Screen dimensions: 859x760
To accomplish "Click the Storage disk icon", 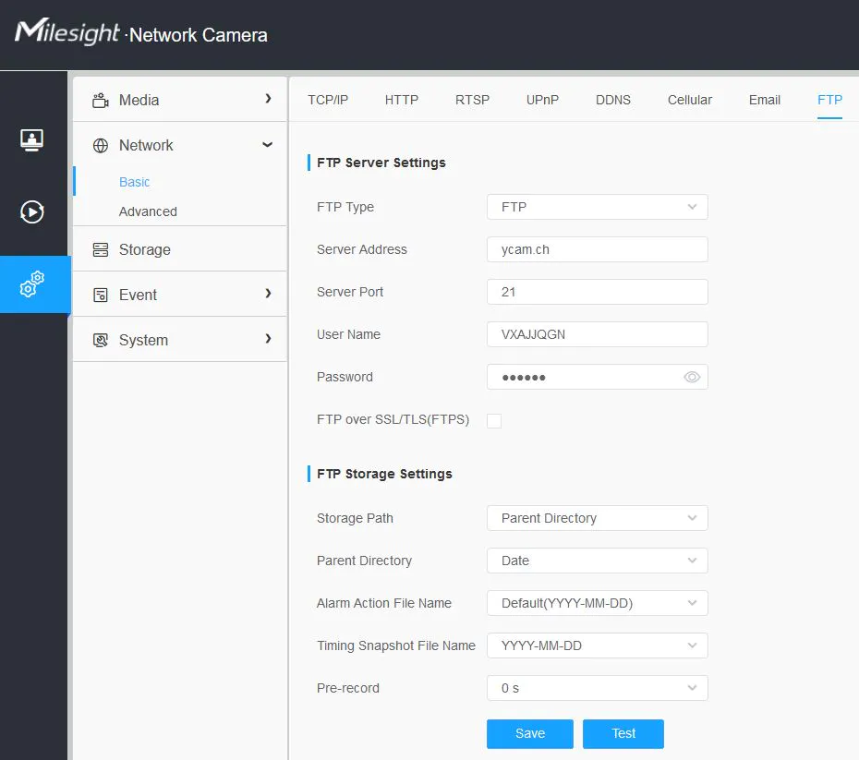I will click(x=101, y=249).
